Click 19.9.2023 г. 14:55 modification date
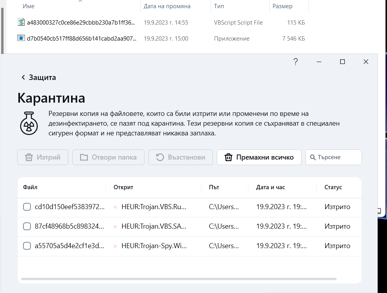This screenshot has width=387, height=293. (166, 23)
